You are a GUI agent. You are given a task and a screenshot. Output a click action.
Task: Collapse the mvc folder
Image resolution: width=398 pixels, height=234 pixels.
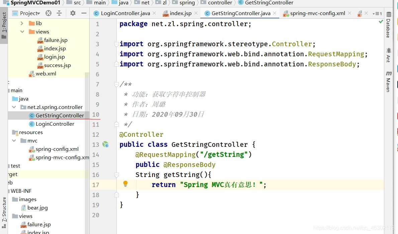[14, 141]
